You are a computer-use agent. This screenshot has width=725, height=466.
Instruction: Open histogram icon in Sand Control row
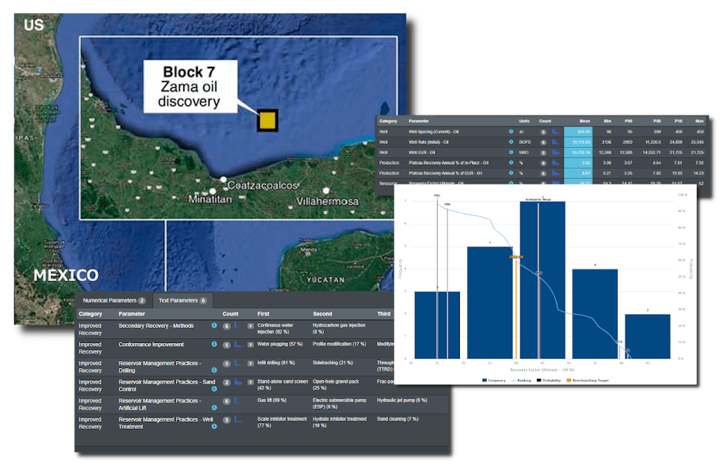[239, 382]
